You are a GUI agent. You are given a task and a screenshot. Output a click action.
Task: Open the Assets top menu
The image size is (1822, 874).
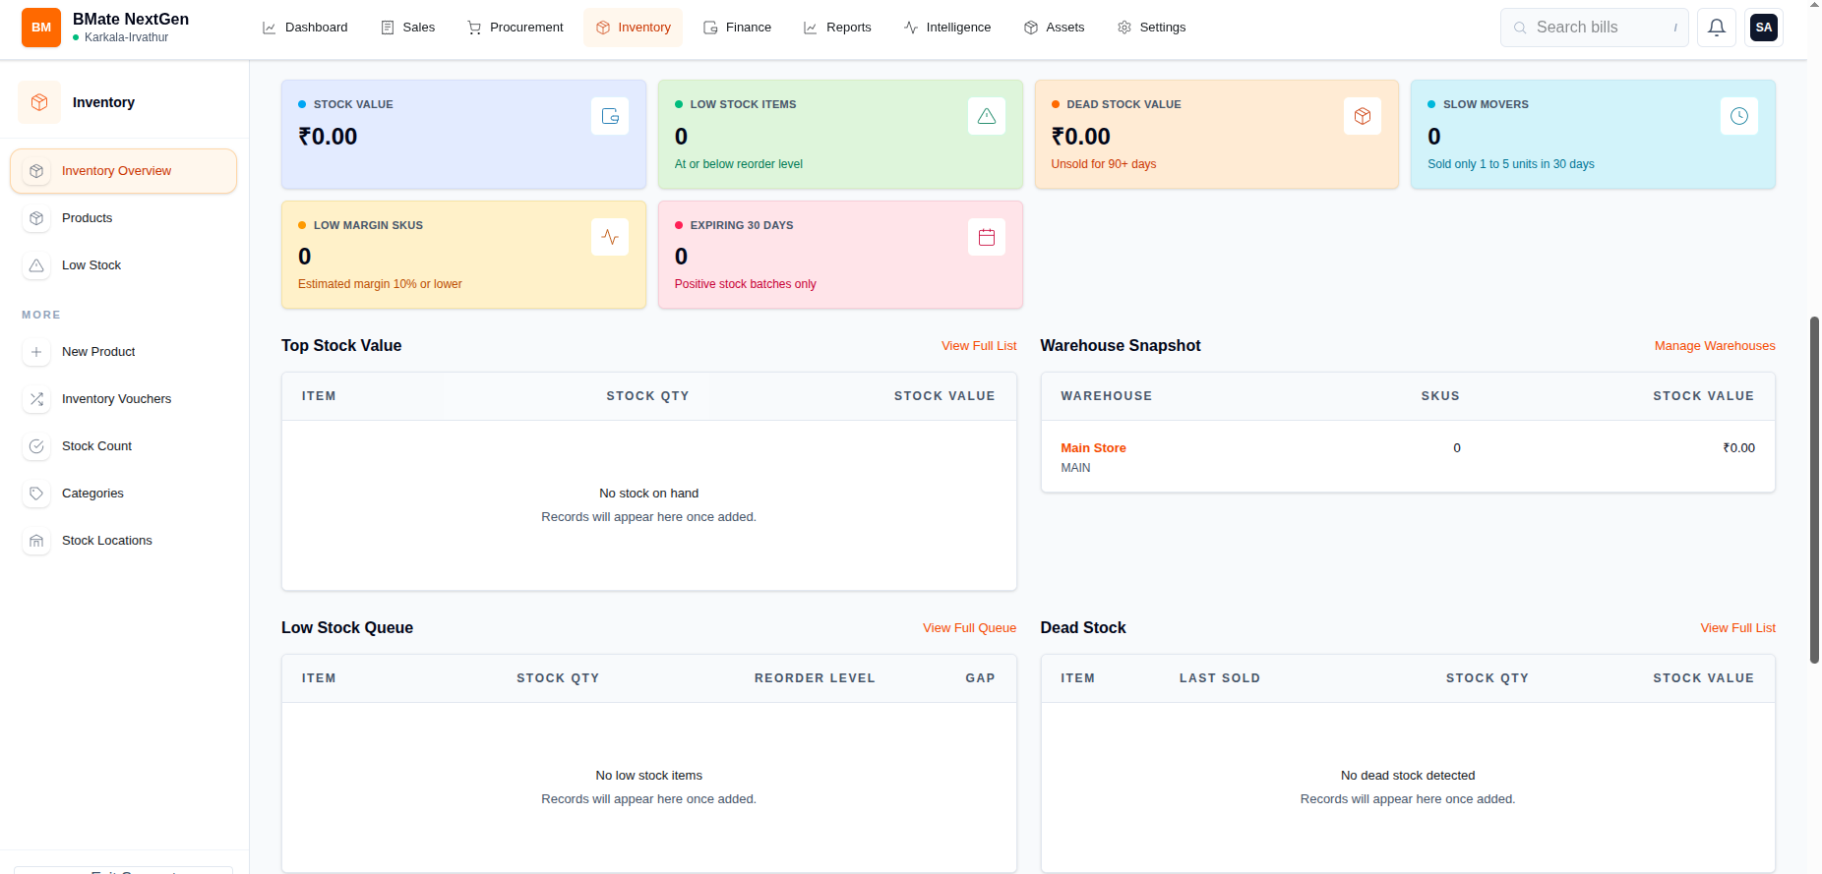1055,28
